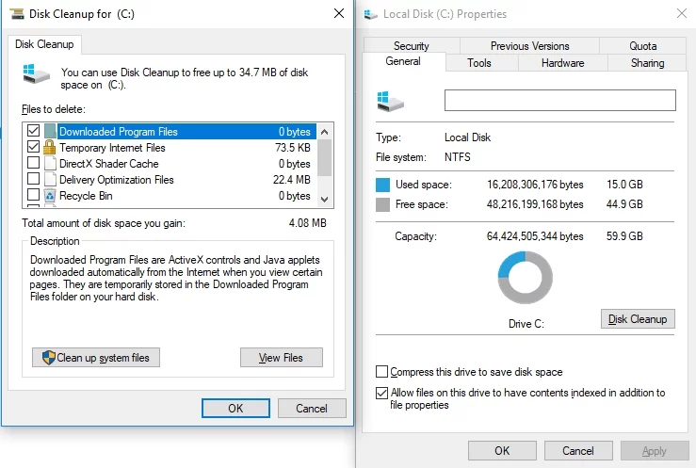Click the lock icon beside Temporary Internet Files
Viewport: 696px width, 468px height.
pos(50,148)
